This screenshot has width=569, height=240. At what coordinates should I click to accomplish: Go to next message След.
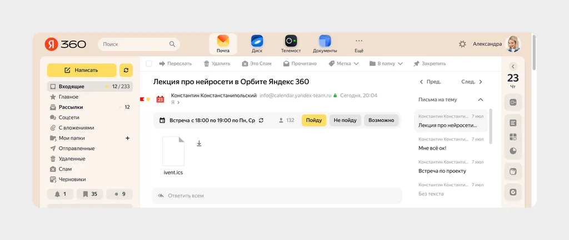point(472,82)
